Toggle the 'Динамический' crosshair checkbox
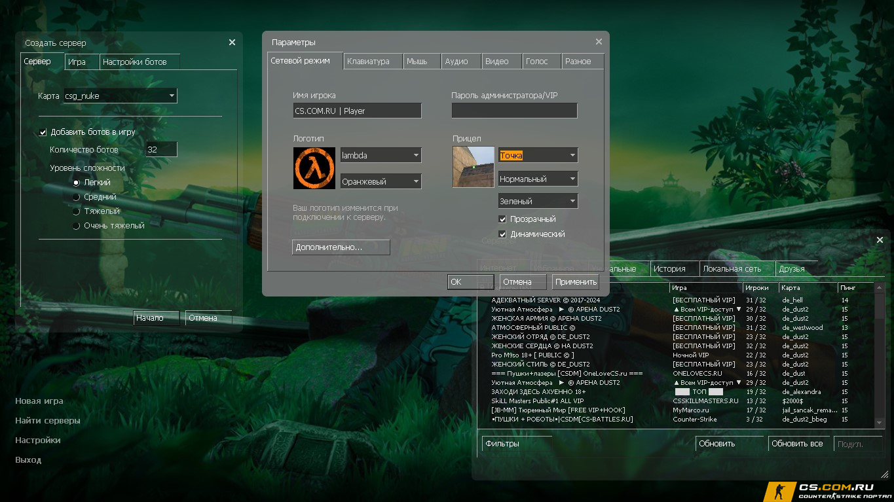894x502 pixels. click(503, 234)
